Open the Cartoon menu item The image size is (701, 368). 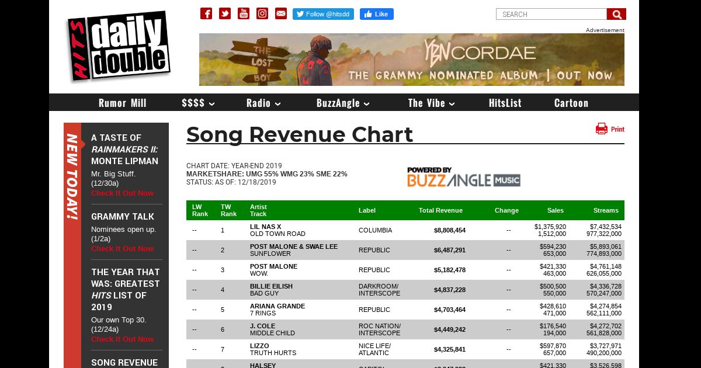tap(571, 103)
